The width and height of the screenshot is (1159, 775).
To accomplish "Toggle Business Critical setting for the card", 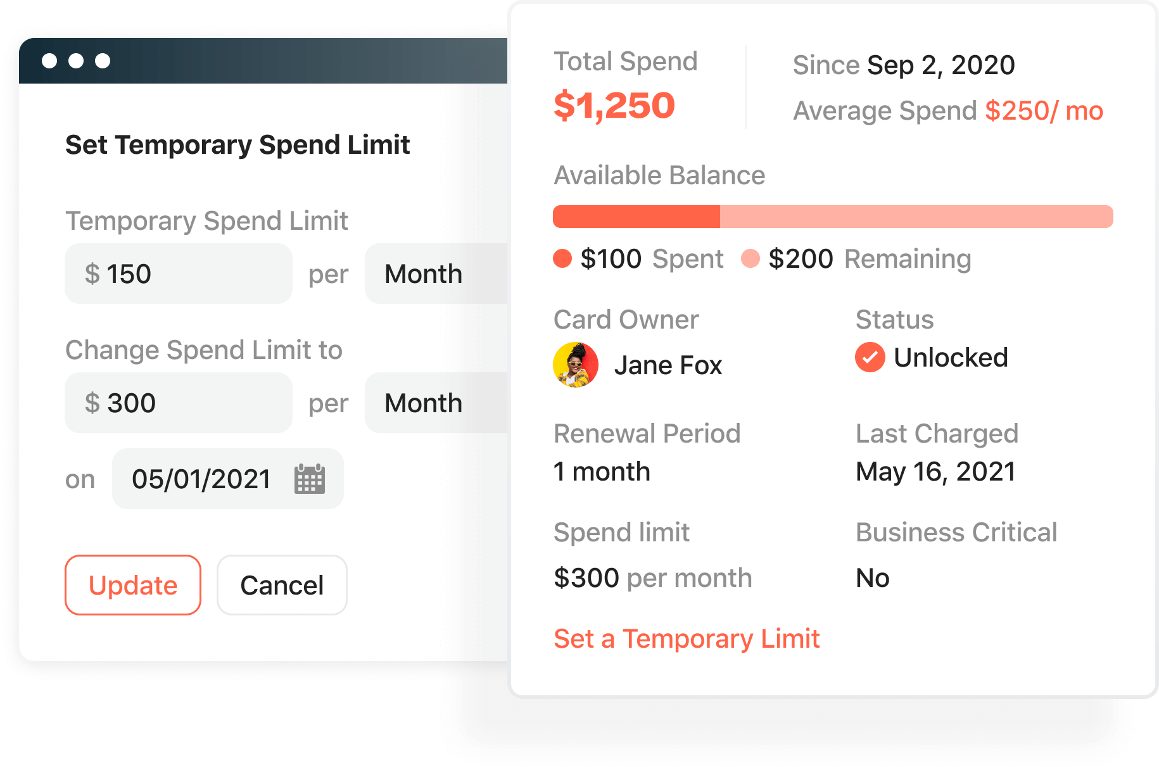I will click(x=872, y=577).
